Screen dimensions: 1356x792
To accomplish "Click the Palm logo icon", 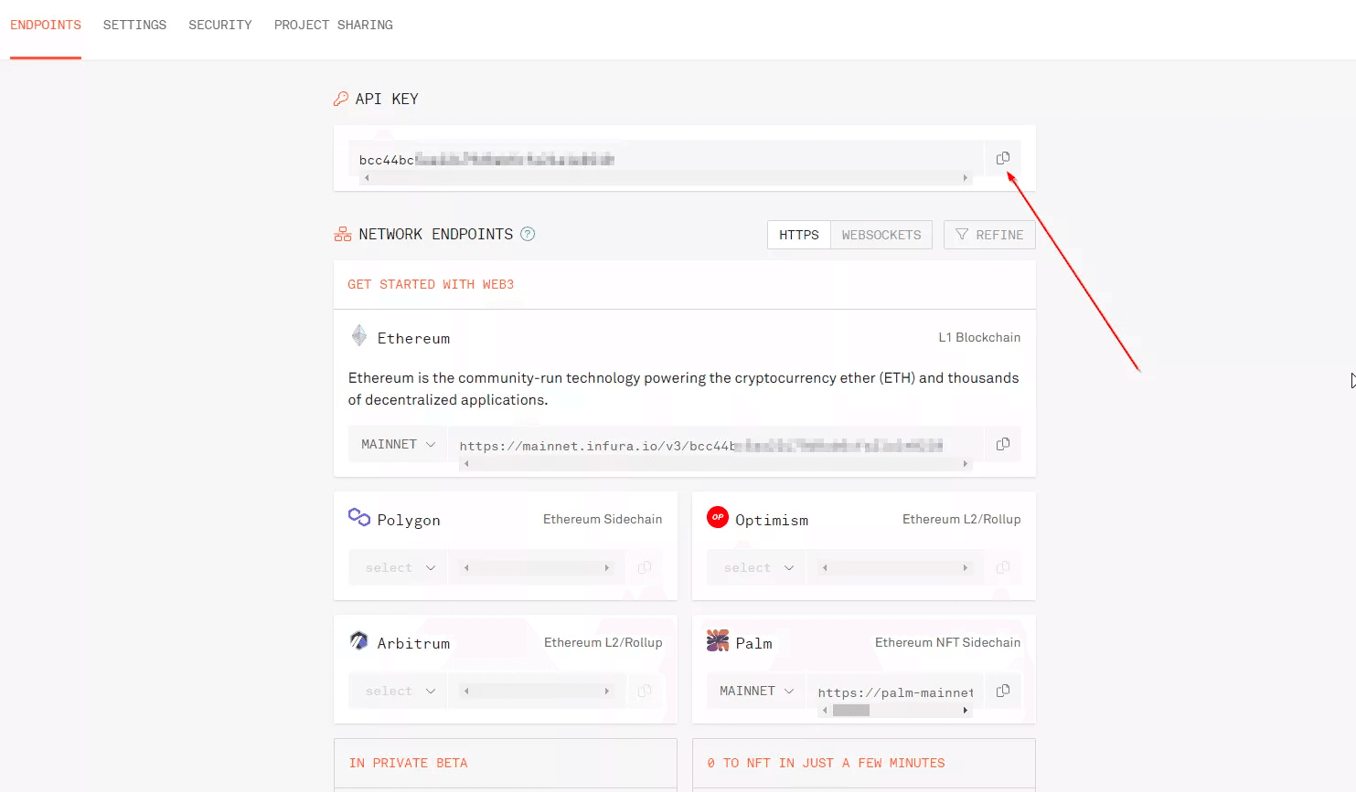I will pos(718,640).
